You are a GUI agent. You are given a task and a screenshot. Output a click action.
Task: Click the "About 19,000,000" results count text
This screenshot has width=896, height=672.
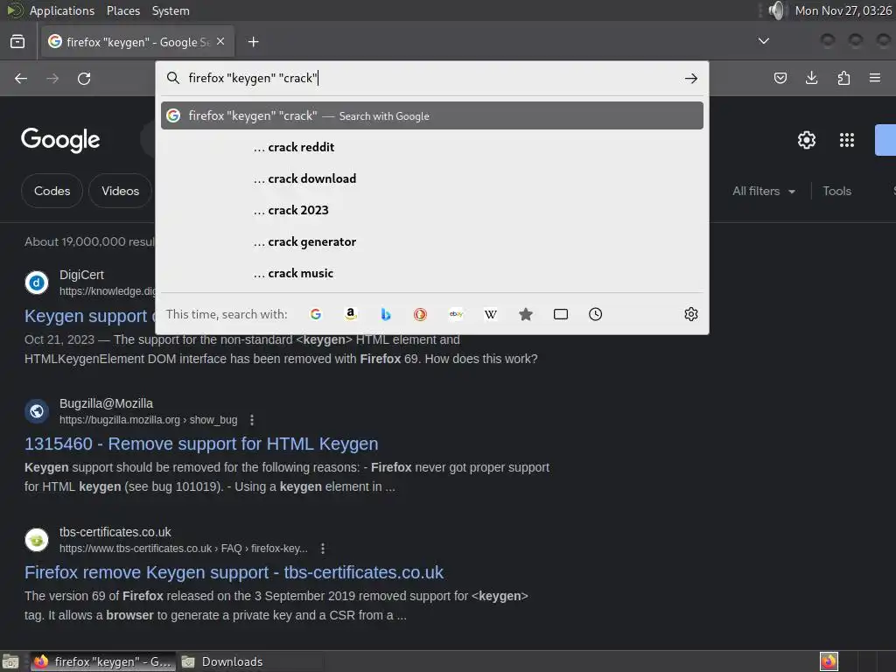89,241
